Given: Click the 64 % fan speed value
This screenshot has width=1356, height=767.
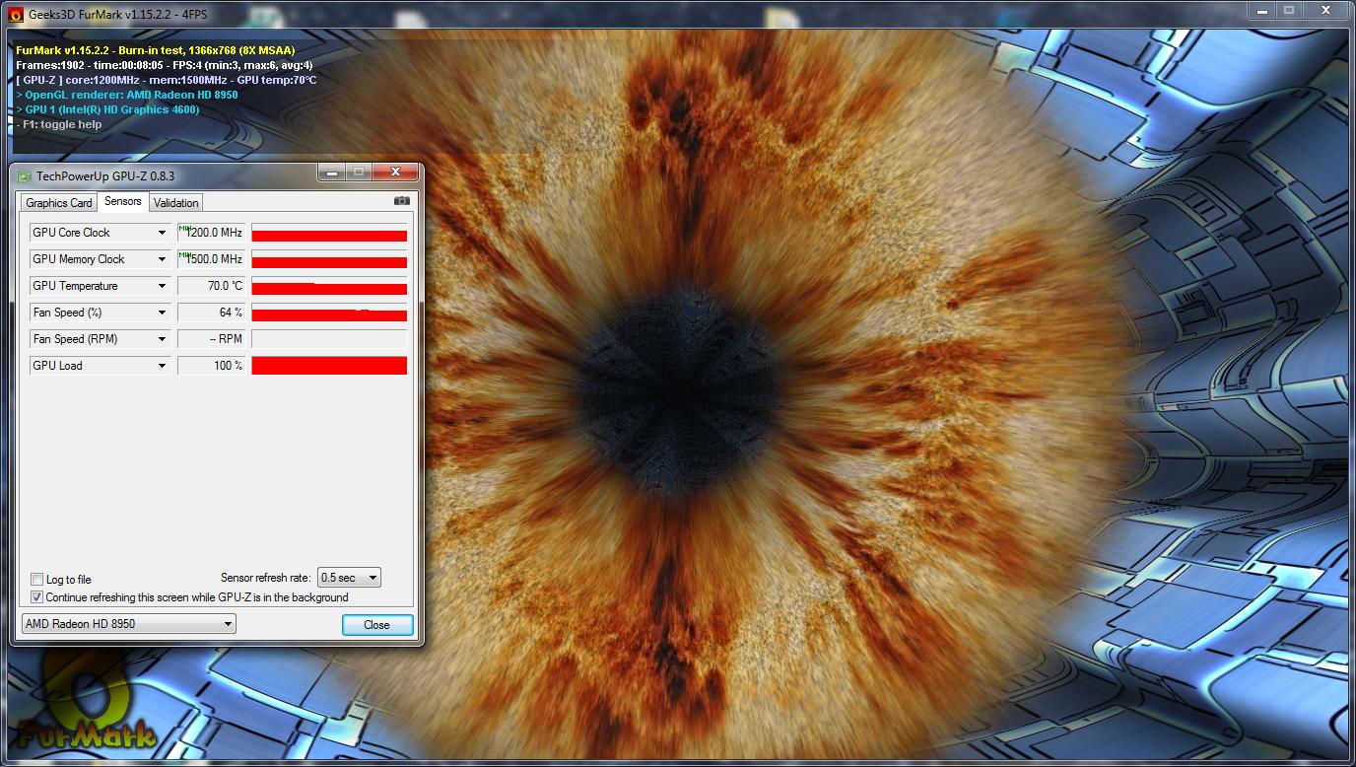Looking at the screenshot, I should [x=211, y=313].
